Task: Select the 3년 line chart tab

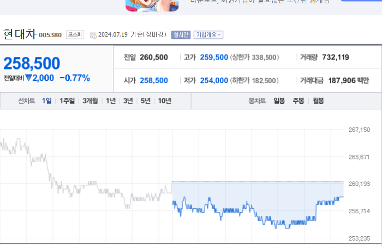Action: (x=128, y=101)
